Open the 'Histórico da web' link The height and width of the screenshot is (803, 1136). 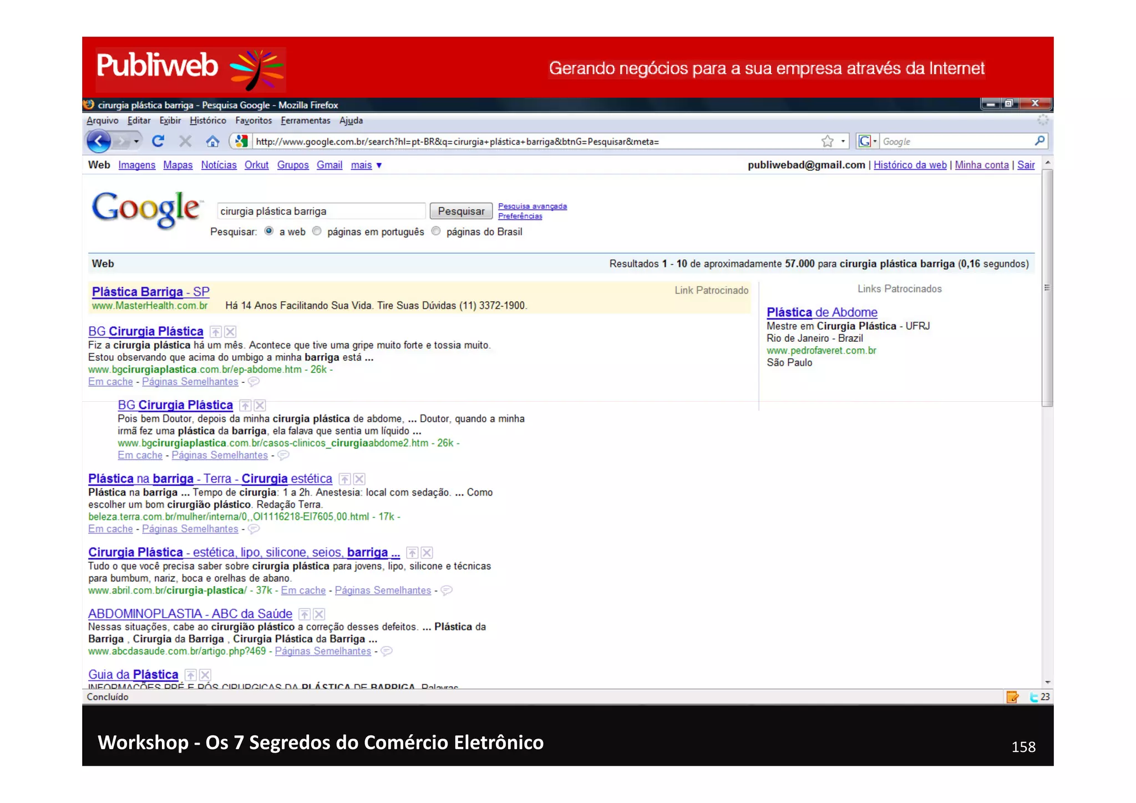click(x=910, y=165)
